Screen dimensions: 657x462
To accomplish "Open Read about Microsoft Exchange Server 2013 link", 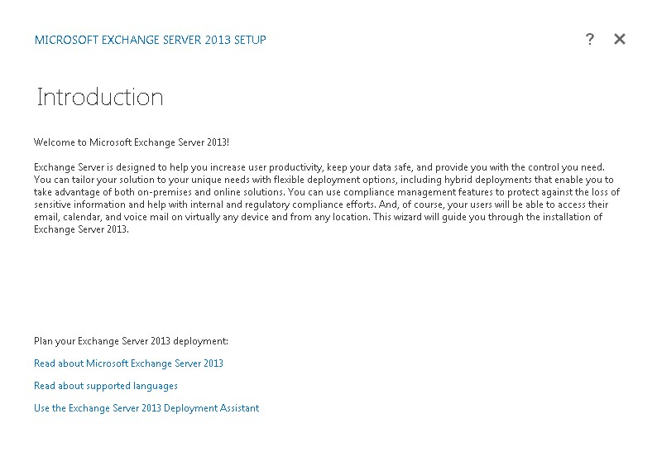I will 128,363.
